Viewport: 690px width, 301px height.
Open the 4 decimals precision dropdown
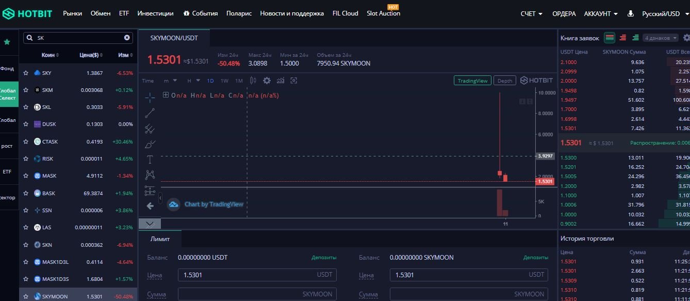[660, 38]
